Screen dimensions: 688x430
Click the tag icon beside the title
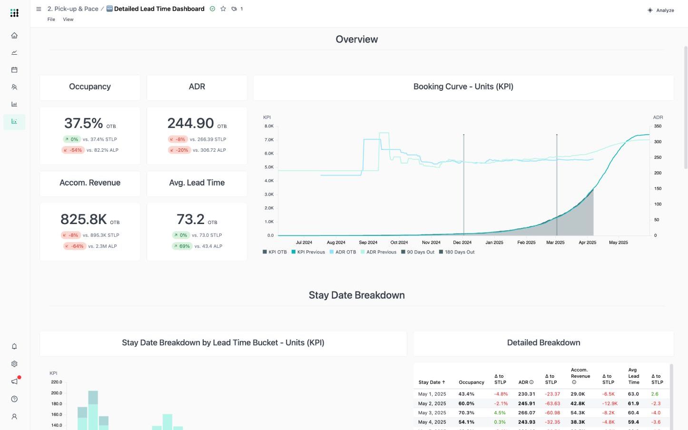(x=234, y=9)
